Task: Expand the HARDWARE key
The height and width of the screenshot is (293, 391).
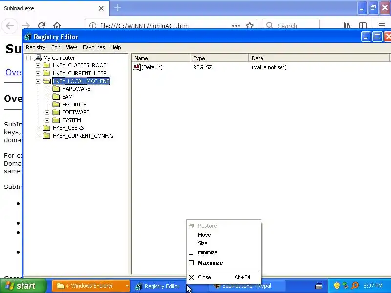Action: pyautogui.click(x=47, y=89)
